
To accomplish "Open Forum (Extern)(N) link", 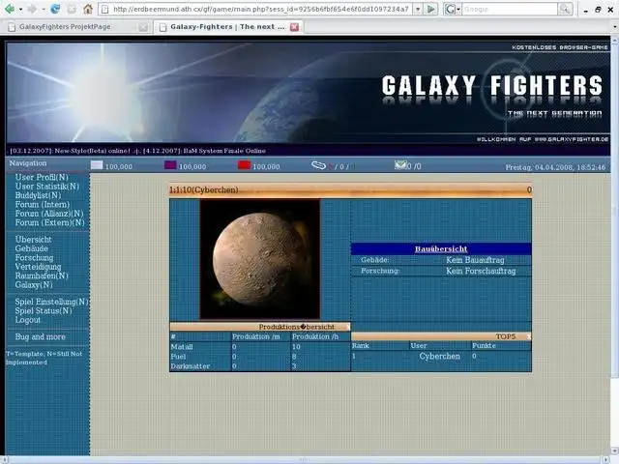I will coord(50,222).
